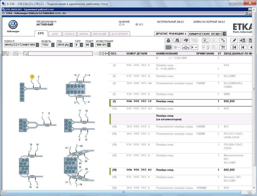Switch to the ACC tab
257x196 pixels.
(x=55, y=34)
